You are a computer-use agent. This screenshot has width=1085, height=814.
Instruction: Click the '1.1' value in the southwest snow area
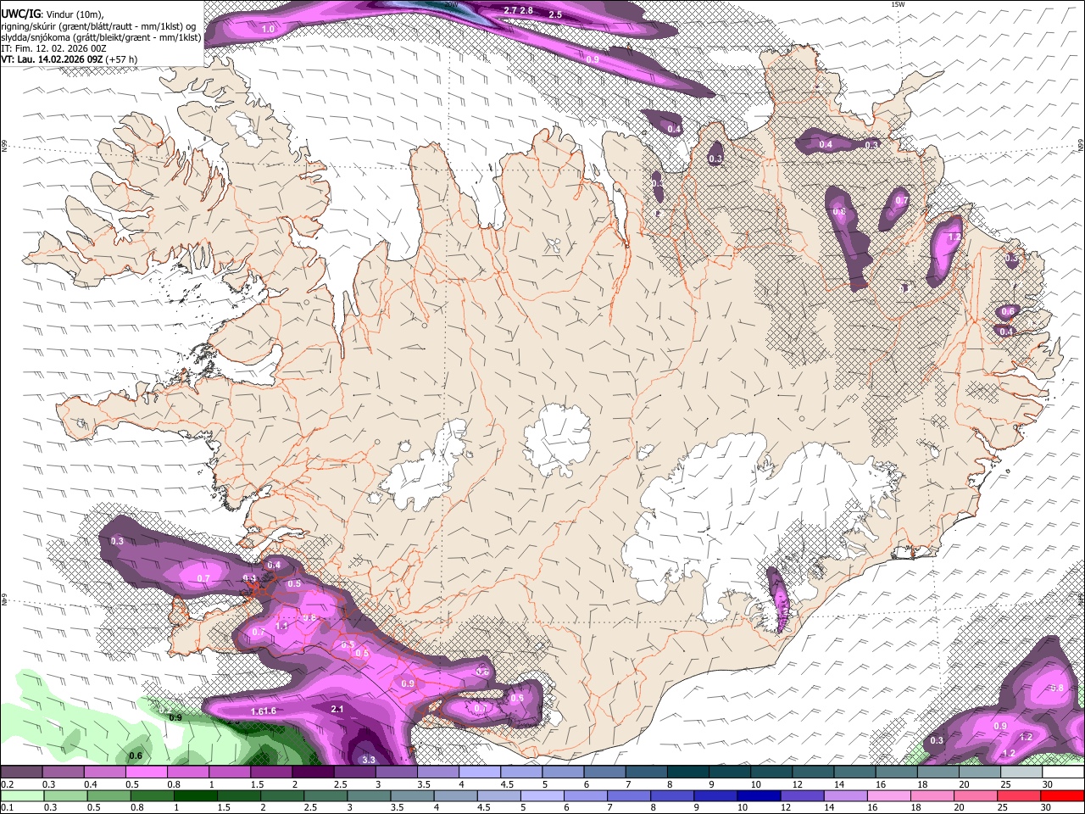282,626
